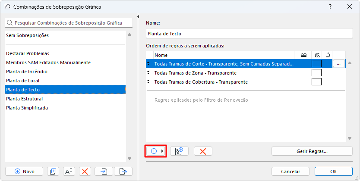This screenshot has height=181, width=360.
Task: Click the help question mark icon
Action: click(x=330, y=7)
